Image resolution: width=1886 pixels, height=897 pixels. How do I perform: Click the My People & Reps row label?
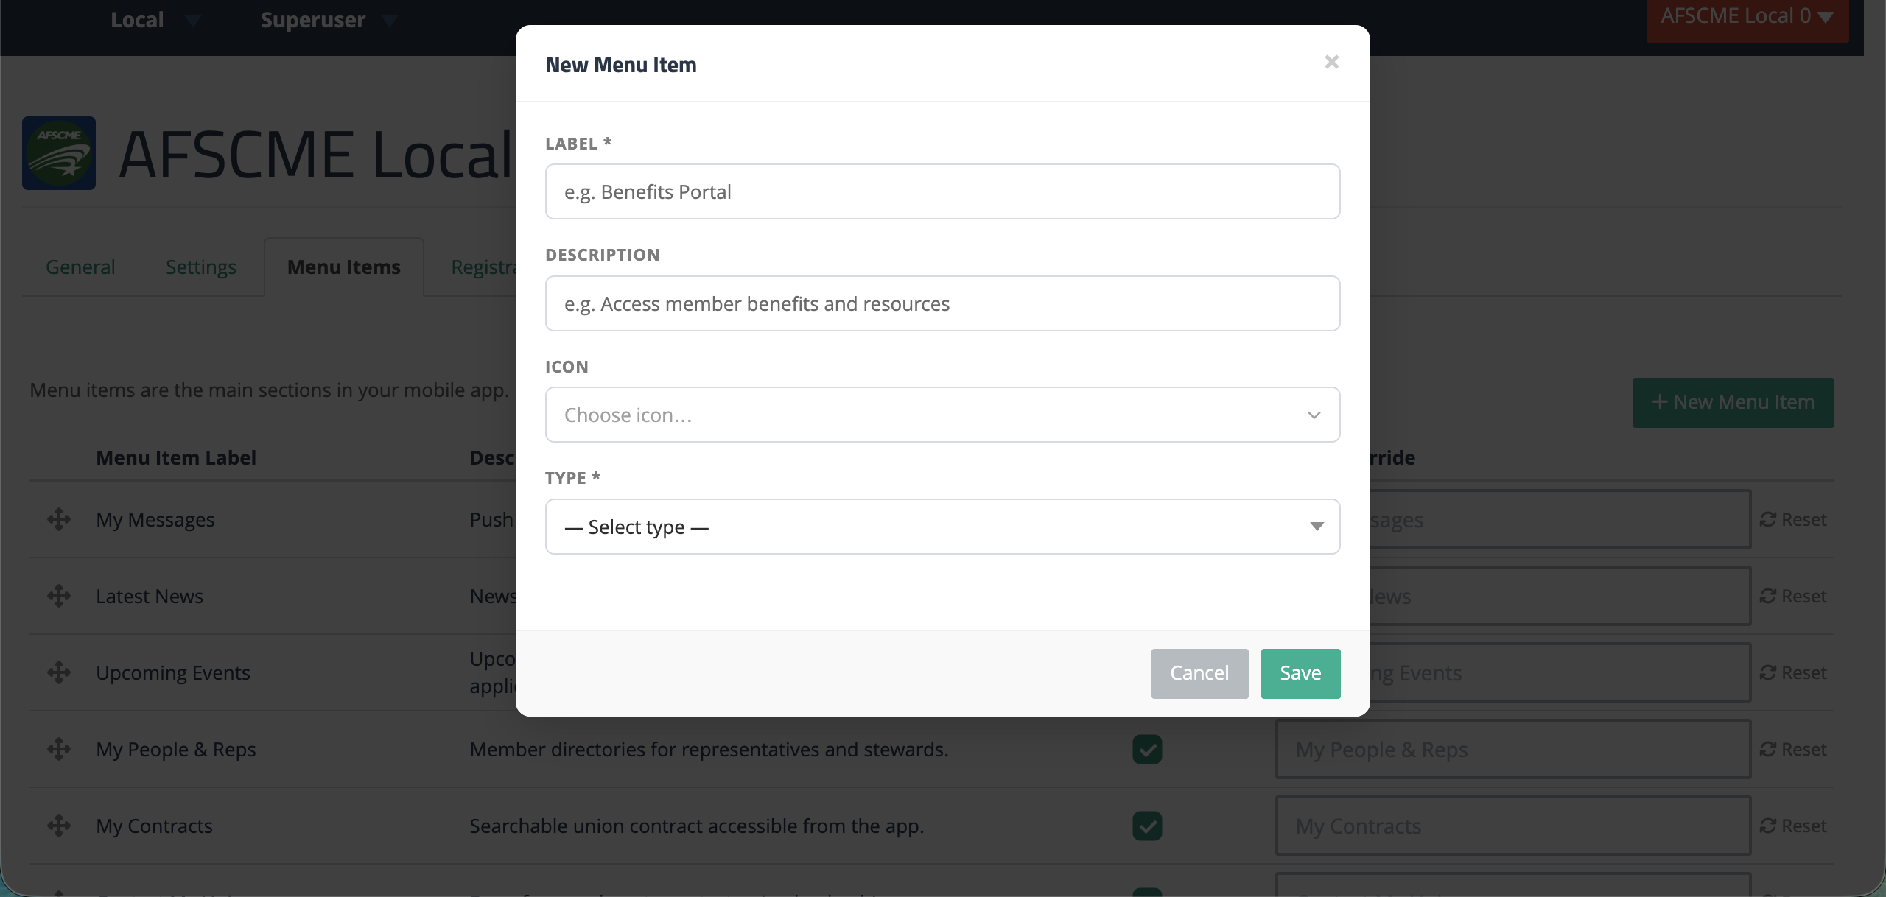(176, 749)
